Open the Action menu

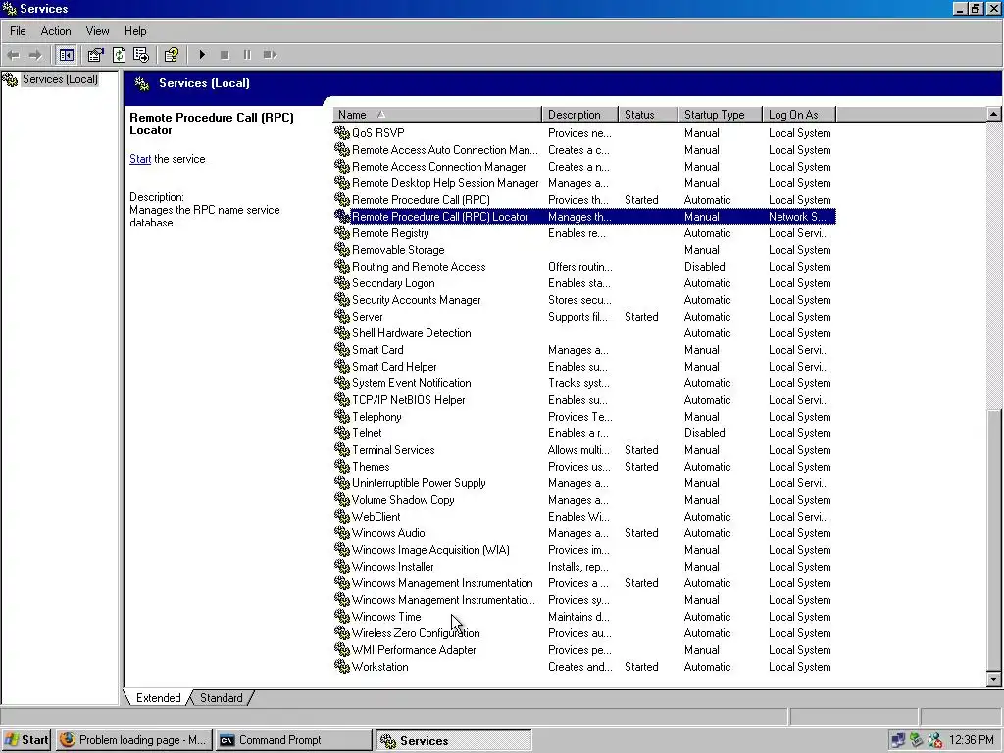pos(56,31)
